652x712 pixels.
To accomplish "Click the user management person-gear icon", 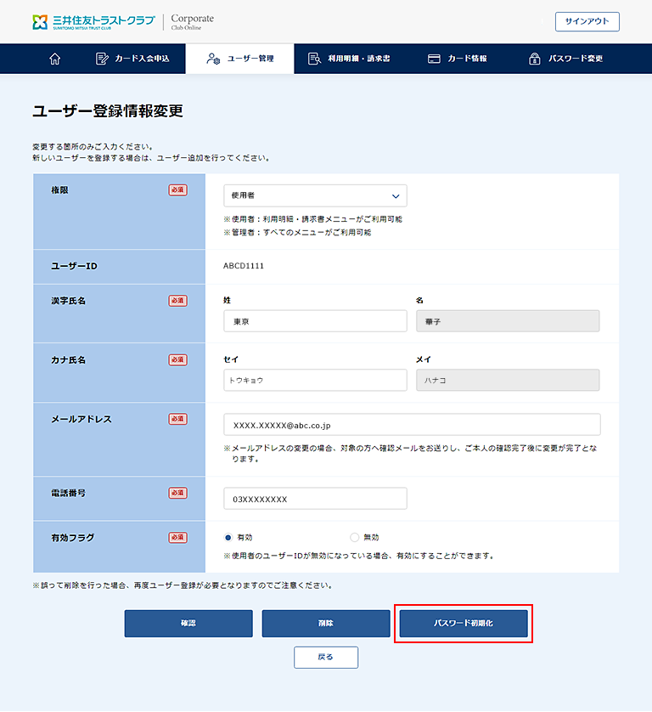I will coord(213,59).
